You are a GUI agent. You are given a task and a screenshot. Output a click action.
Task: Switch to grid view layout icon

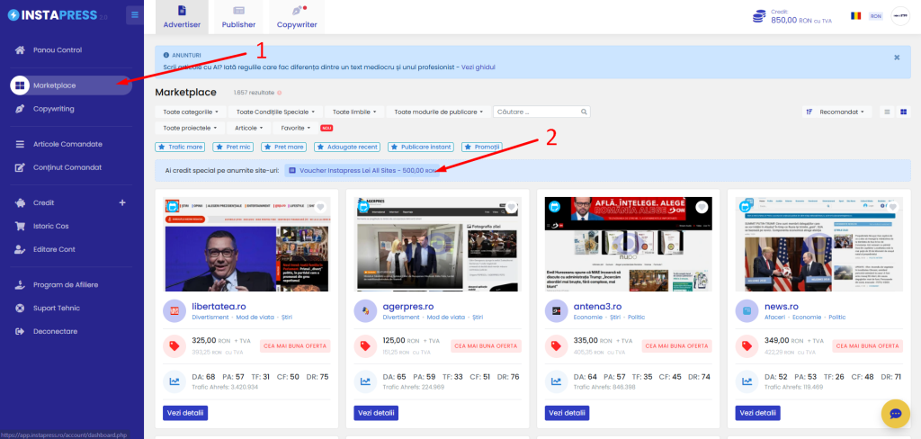click(903, 112)
